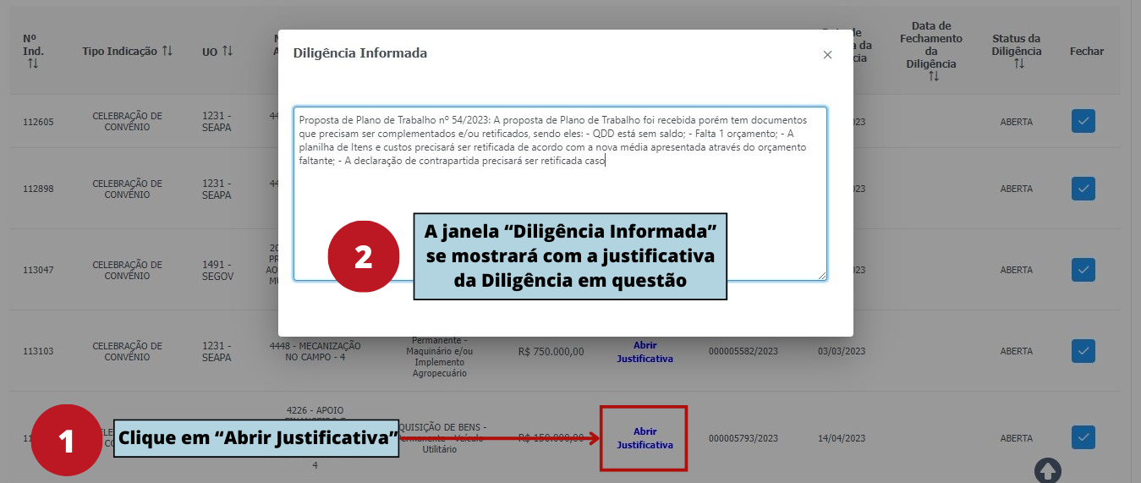This screenshot has width=1141, height=483.
Task: Check Fechar box for indication 112605
Action: 1083,121
